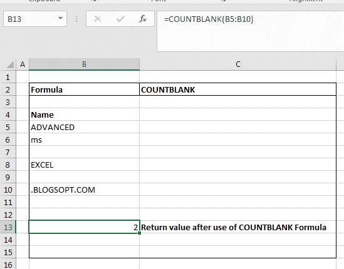Select row 12 header
This screenshot has height=269, width=344.
coord(8,215)
